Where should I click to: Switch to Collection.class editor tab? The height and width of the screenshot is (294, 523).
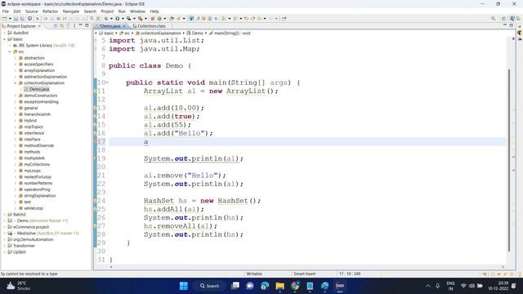149,25
